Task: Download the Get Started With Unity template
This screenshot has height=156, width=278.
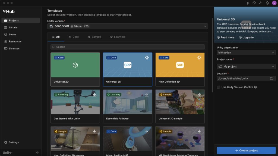Action: coord(94,94)
